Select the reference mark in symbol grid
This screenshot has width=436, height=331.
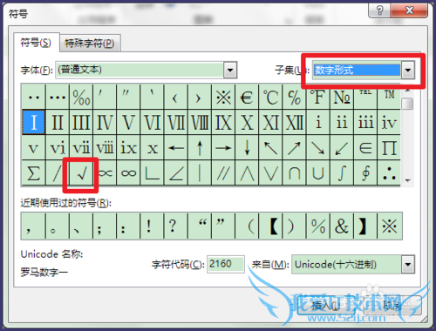coord(223,97)
